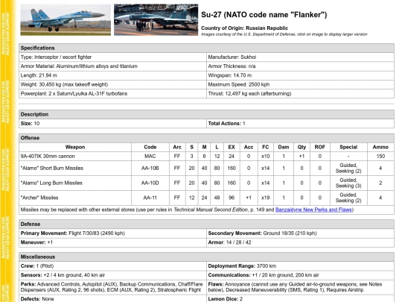Click Type: Interceptor / escort fighter cell

tap(112, 57)
